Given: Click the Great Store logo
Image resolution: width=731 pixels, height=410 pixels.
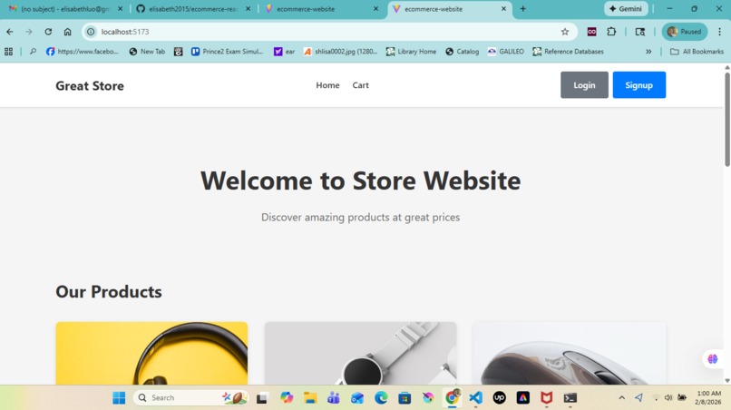Looking at the screenshot, I should point(90,86).
